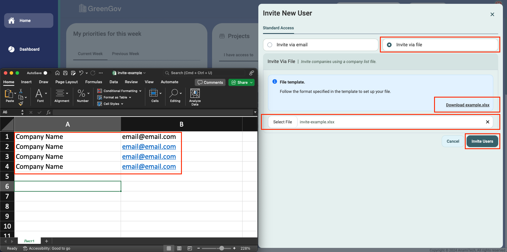Switch to the Formulas tab
This screenshot has height=252, width=507.
[94, 82]
